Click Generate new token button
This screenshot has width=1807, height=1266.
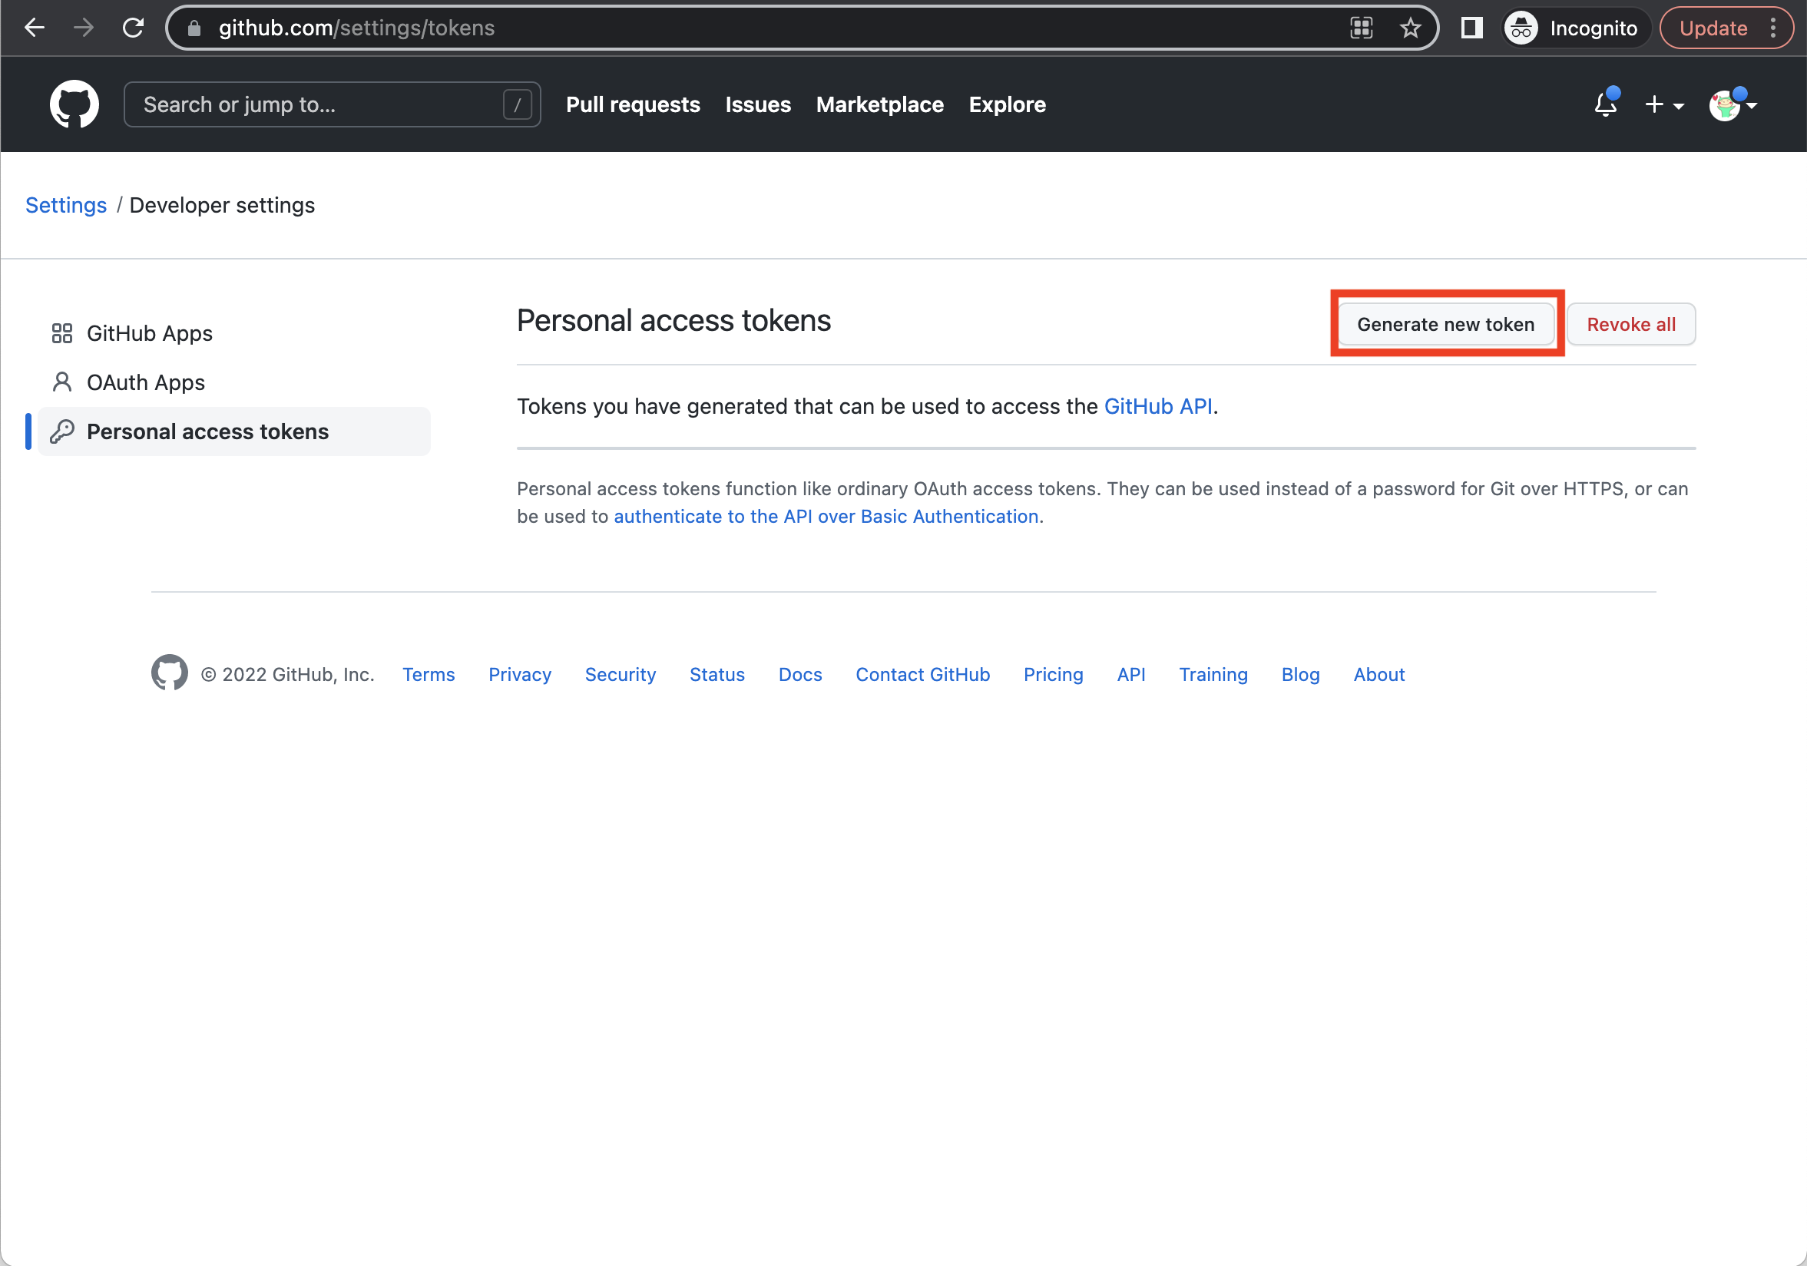click(x=1445, y=324)
